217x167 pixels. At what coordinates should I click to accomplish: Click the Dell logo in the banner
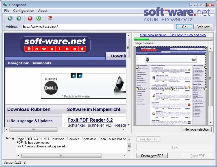(51, 88)
